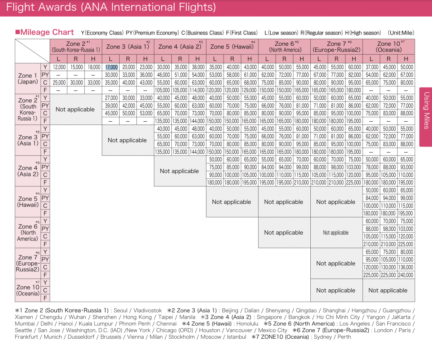Click Seoul in the footnotes
The image size is (432, 343).
pos(121,311)
